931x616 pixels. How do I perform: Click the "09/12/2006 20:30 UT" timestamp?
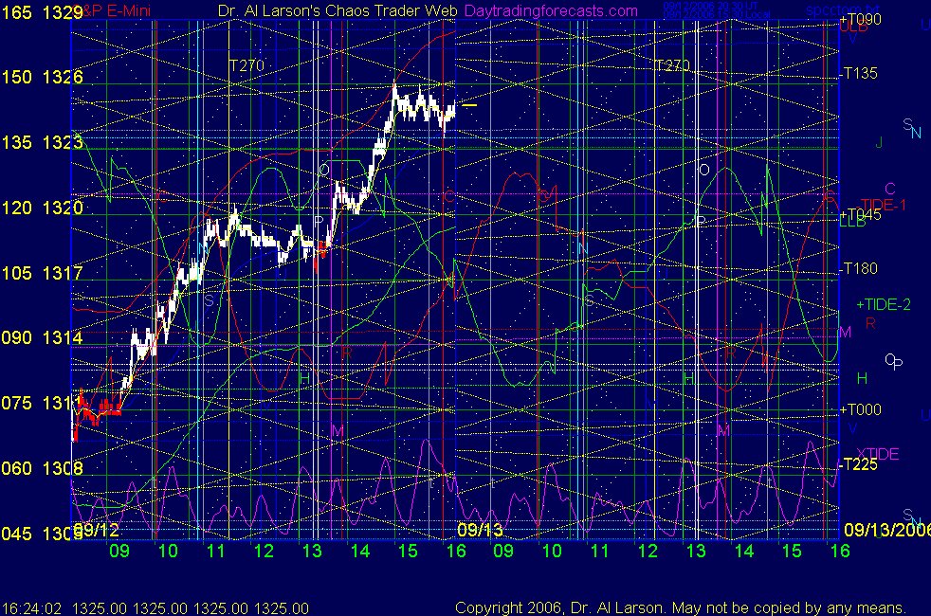(710, 6)
